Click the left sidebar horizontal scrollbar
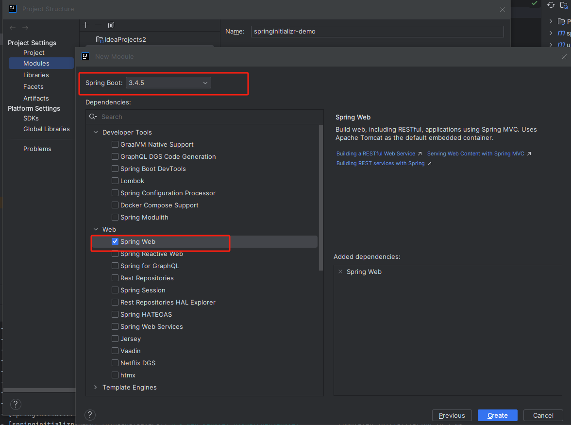Image resolution: width=571 pixels, height=425 pixels. pyautogui.click(x=39, y=390)
